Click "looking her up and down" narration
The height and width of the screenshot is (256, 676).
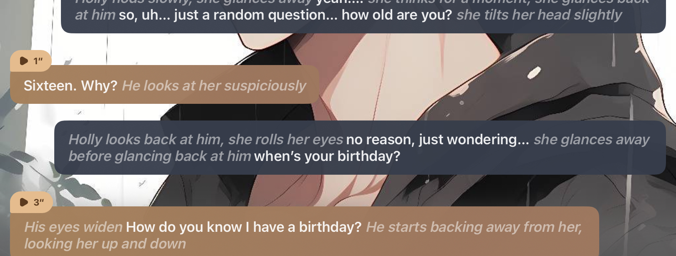[x=105, y=243]
